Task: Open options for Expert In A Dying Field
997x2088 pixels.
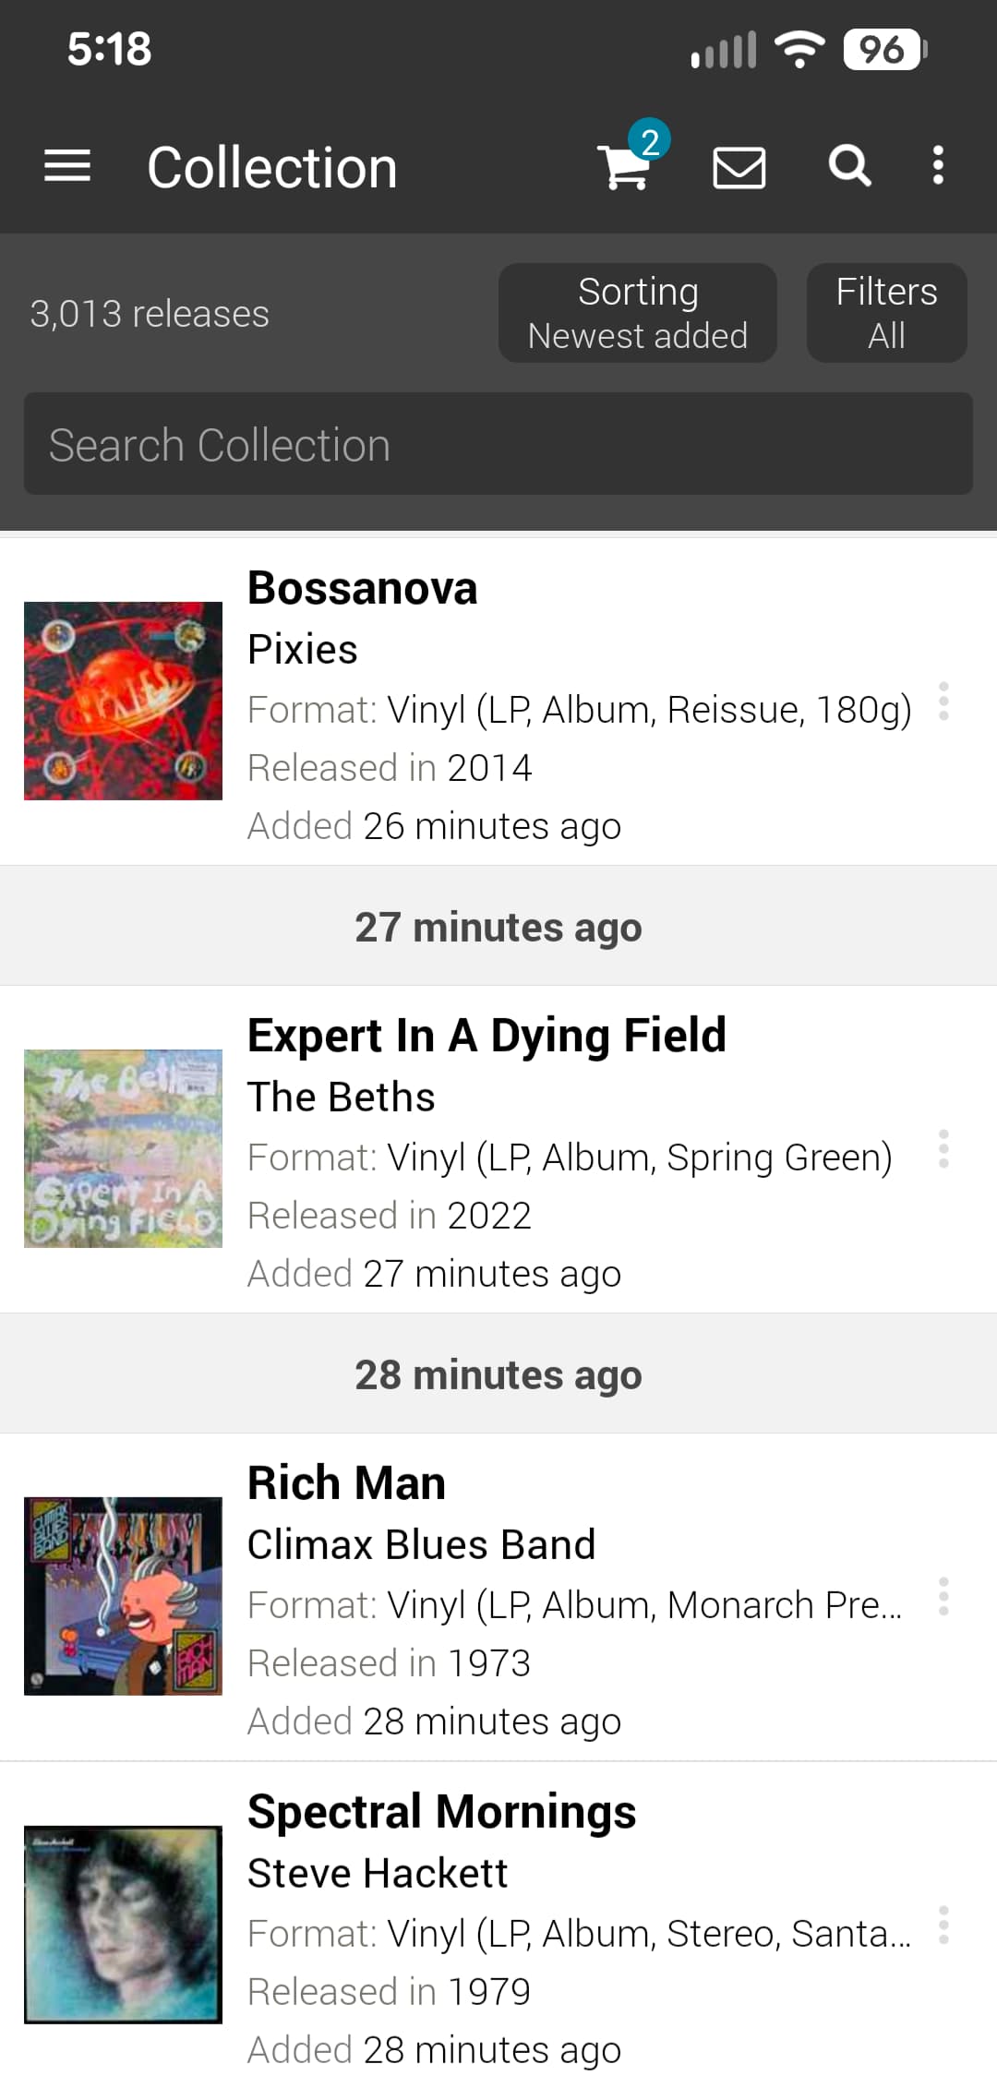Action: point(943,1149)
